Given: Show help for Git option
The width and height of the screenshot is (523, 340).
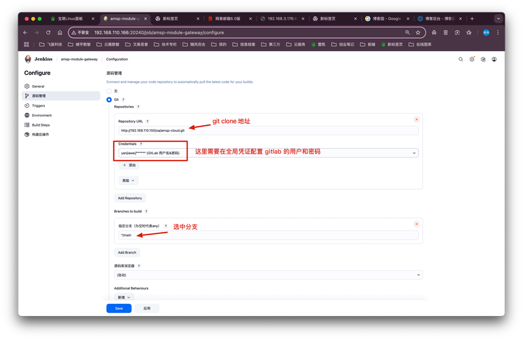Looking at the screenshot, I should click(x=123, y=100).
